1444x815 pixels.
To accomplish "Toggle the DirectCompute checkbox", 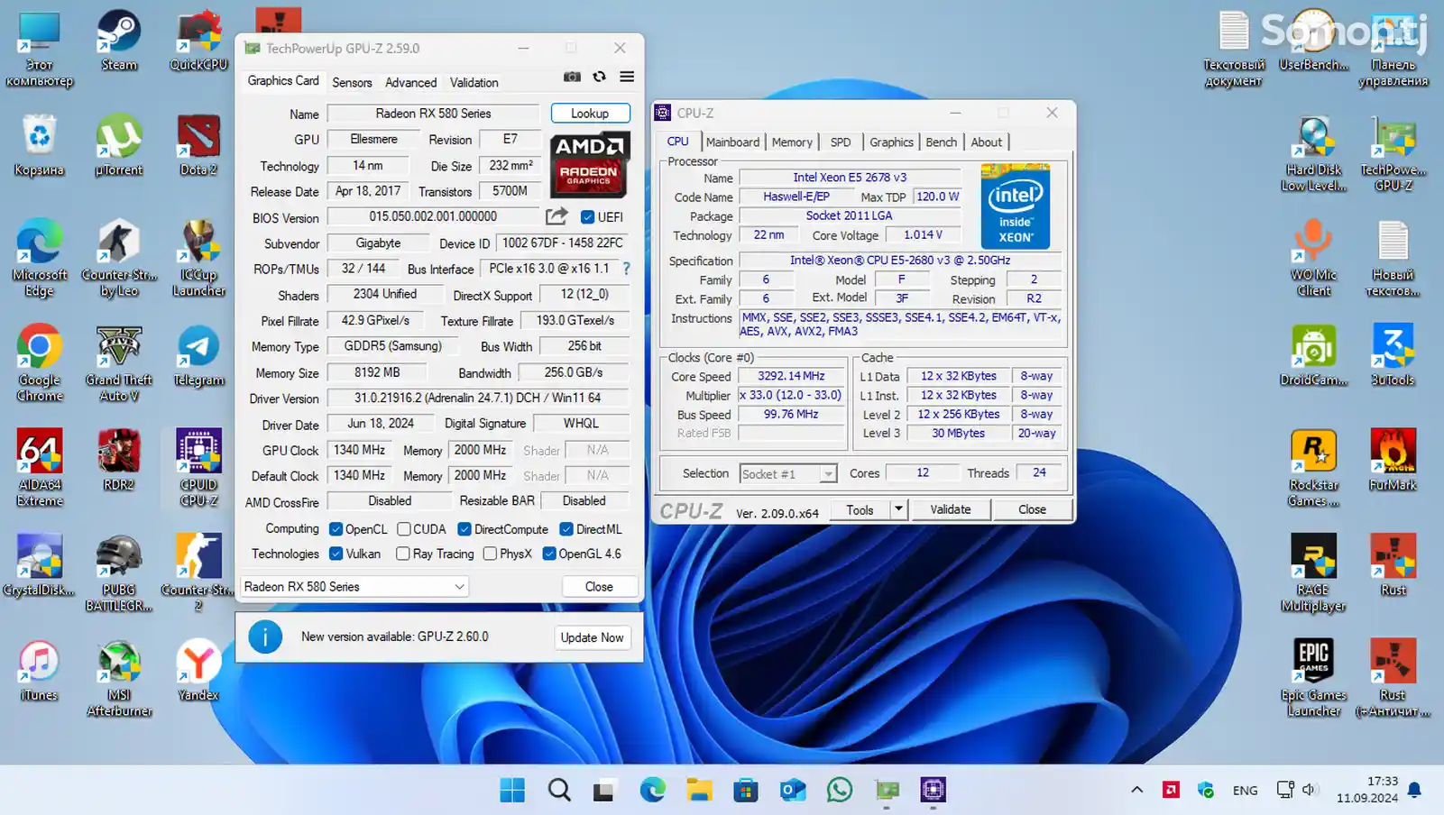I will click(464, 529).
